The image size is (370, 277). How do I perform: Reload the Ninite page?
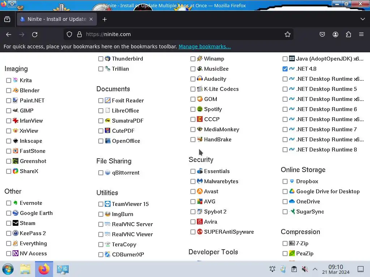(x=35, y=35)
